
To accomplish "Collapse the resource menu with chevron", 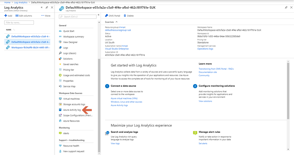I will [98, 15].
